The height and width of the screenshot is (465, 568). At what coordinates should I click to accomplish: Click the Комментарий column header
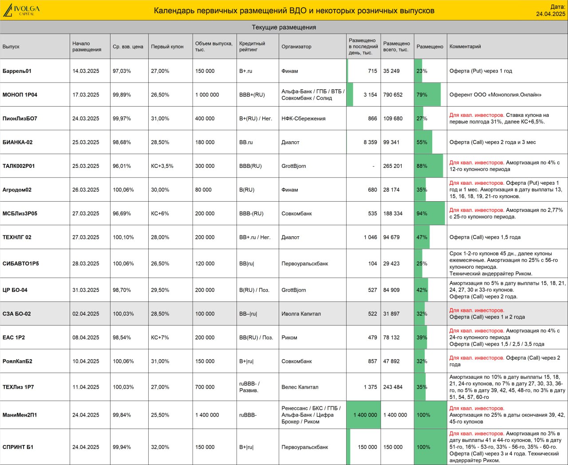[465, 47]
